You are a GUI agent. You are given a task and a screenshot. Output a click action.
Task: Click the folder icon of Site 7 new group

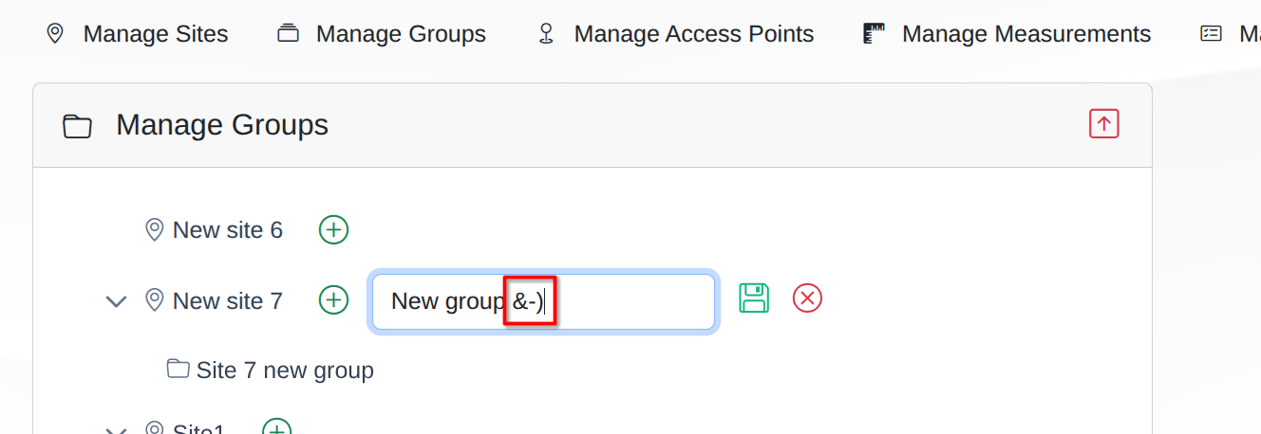tap(178, 369)
